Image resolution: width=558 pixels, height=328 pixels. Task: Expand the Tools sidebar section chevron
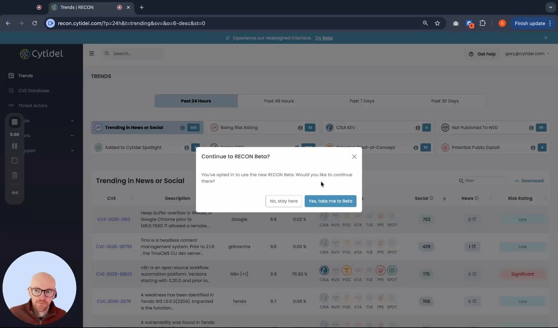[72, 121]
